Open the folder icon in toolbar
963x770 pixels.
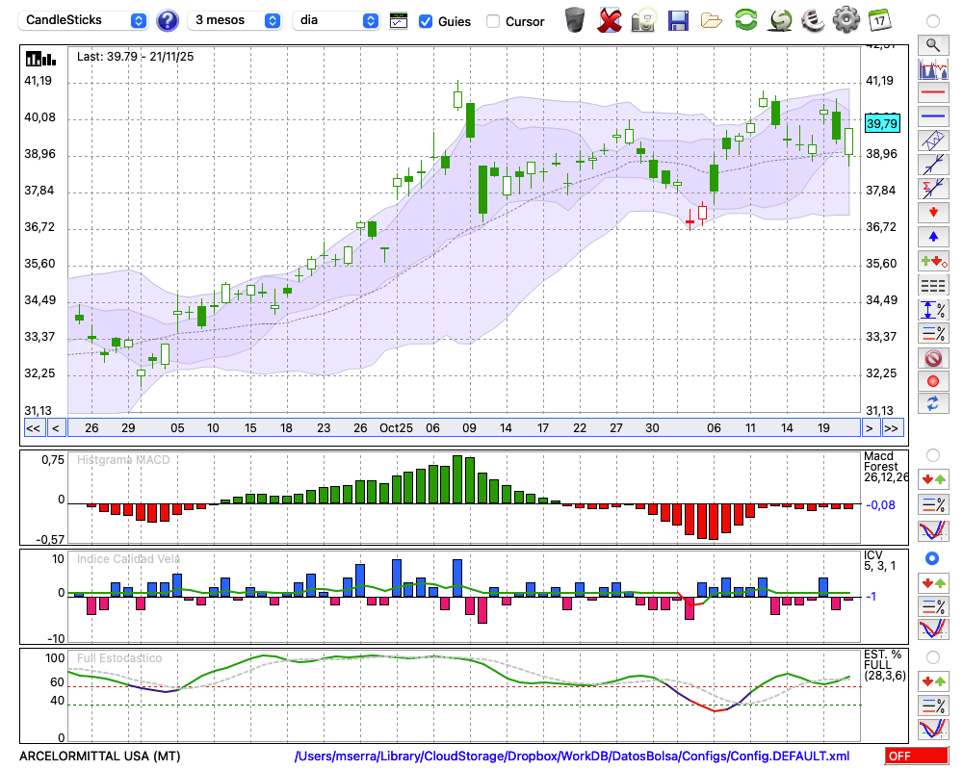coord(712,21)
